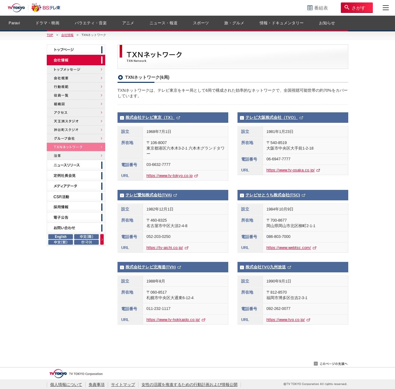Click the TOP breadcrumb link

50,35
